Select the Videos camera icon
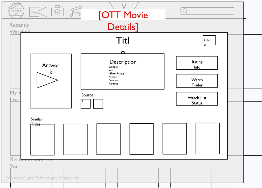 point(38,11)
